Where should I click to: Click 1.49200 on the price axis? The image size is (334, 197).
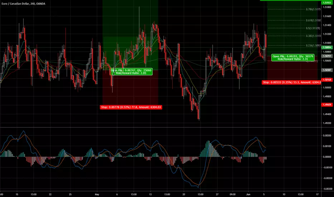(x=327, y=123)
